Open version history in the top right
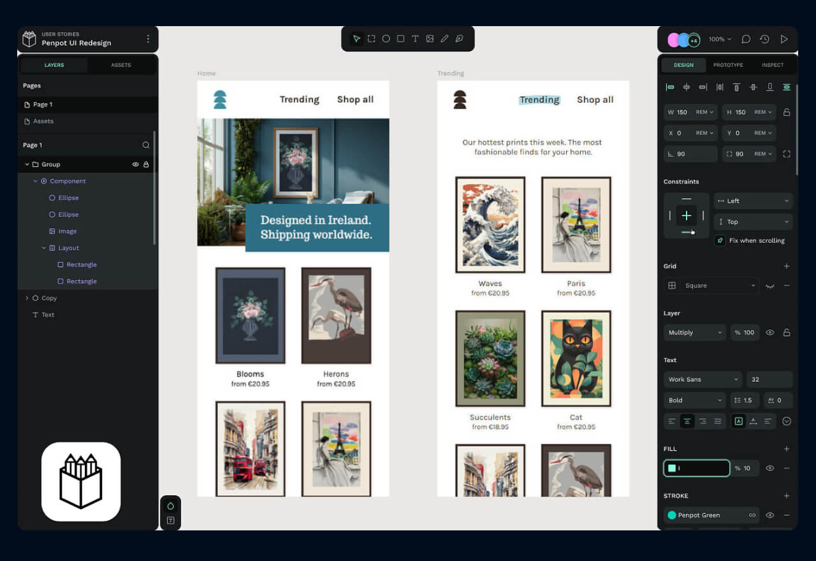Viewport: 816px width, 561px height. coord(764,39)
